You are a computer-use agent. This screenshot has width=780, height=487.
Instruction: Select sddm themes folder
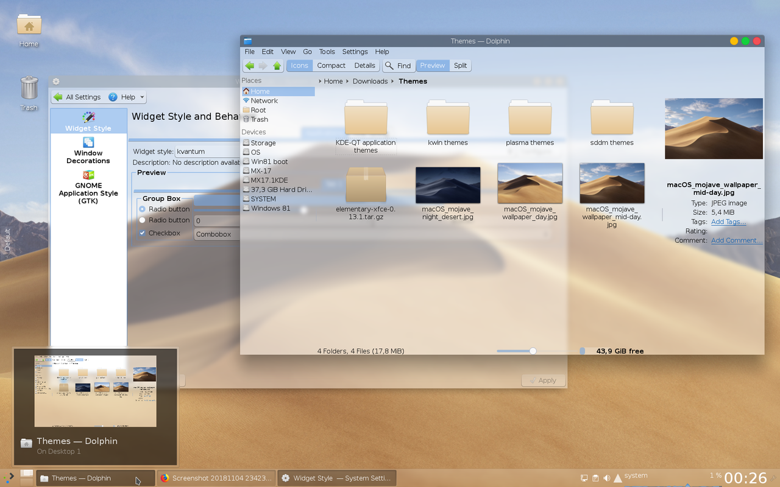coord(612,123)
